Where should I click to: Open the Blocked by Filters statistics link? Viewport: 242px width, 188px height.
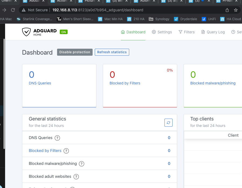tap(45, 151)
